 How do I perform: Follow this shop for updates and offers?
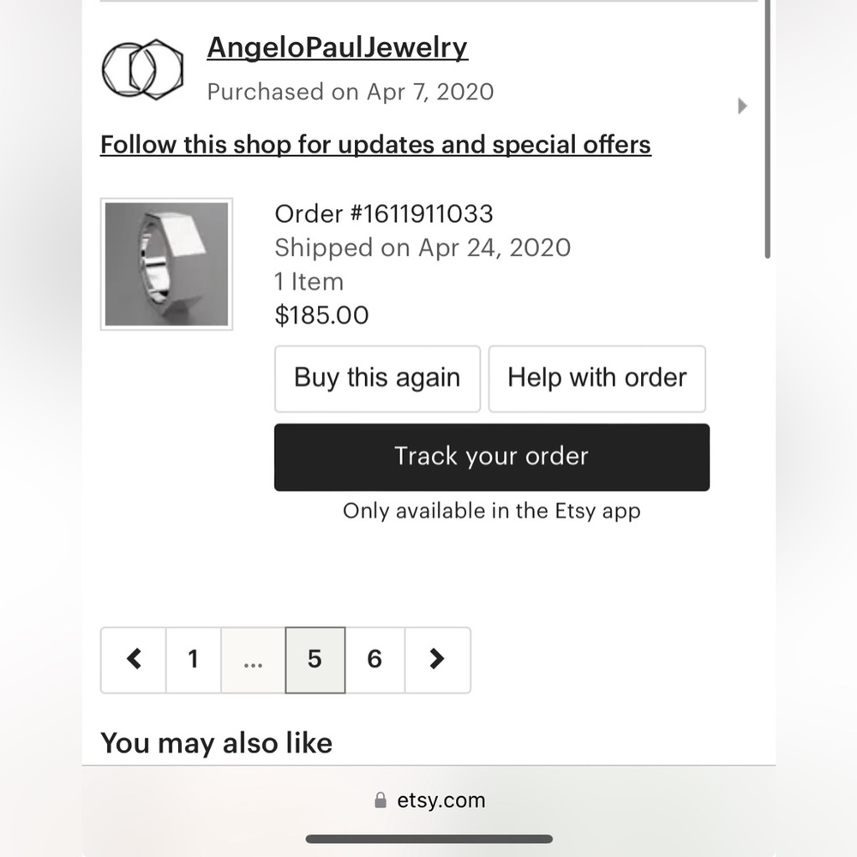click(x=375, y=144)
